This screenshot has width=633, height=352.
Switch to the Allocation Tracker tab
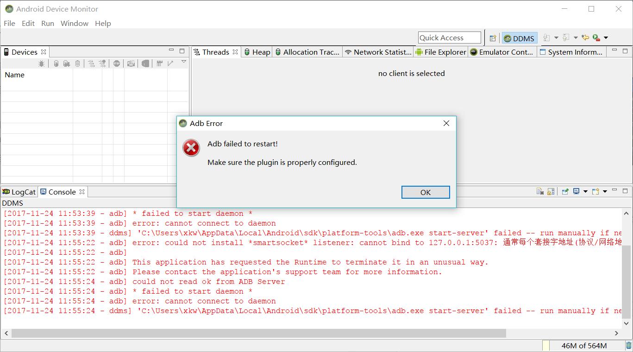[307, 52]
